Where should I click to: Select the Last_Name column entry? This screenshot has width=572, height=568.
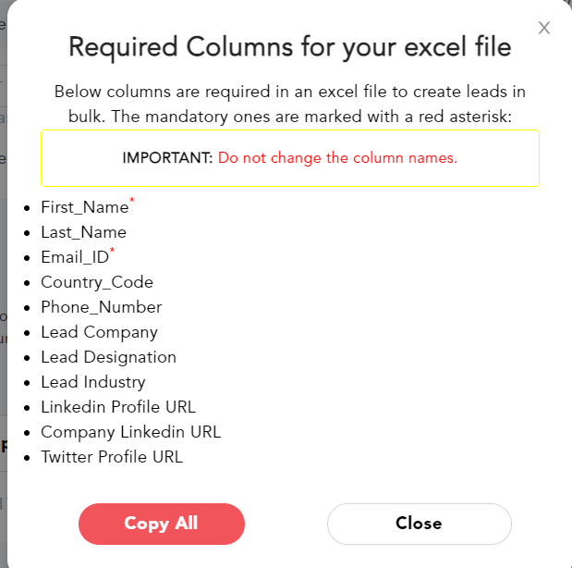(x=83, y=232)
